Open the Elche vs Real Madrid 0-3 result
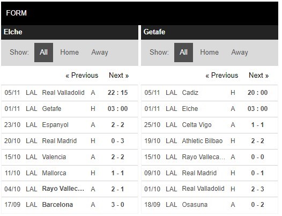The image size is (282, 216). [70, 141]
